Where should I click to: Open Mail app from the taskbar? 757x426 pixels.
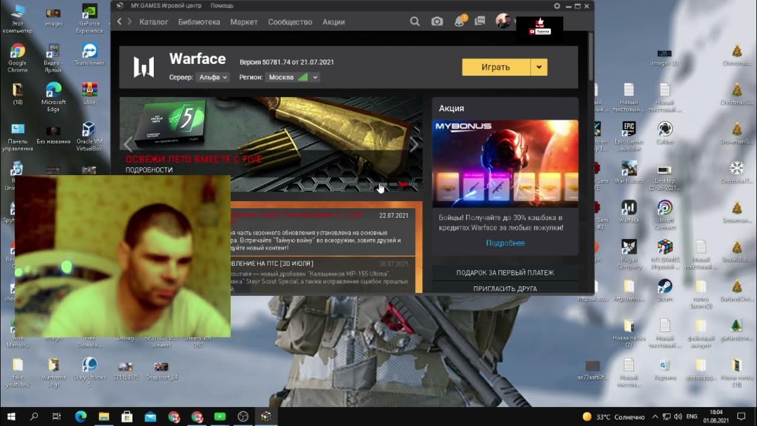150,417
